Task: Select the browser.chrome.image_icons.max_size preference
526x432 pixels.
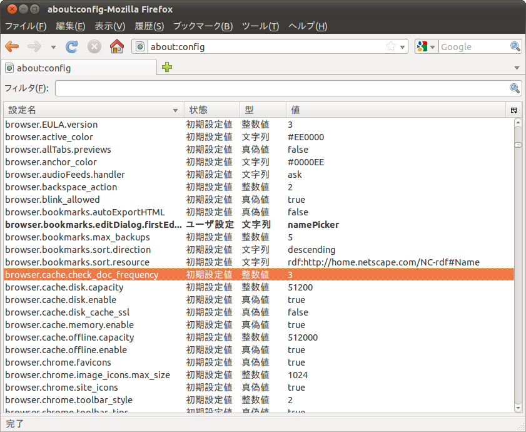Action: point(259,374)
